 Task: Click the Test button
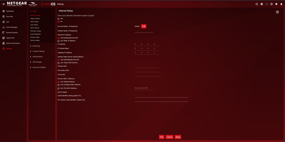[x=161, y=137]
